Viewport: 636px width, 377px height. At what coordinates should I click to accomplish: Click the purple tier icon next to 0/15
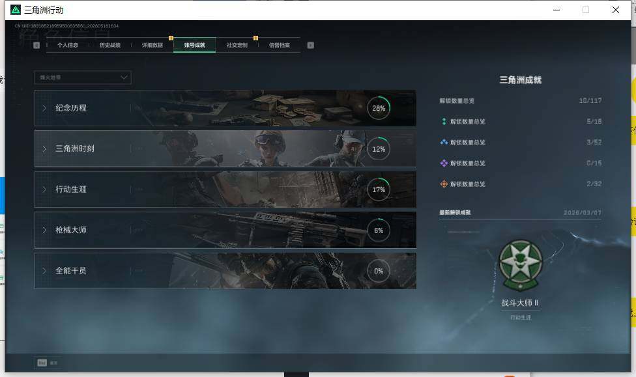point(444,163)
